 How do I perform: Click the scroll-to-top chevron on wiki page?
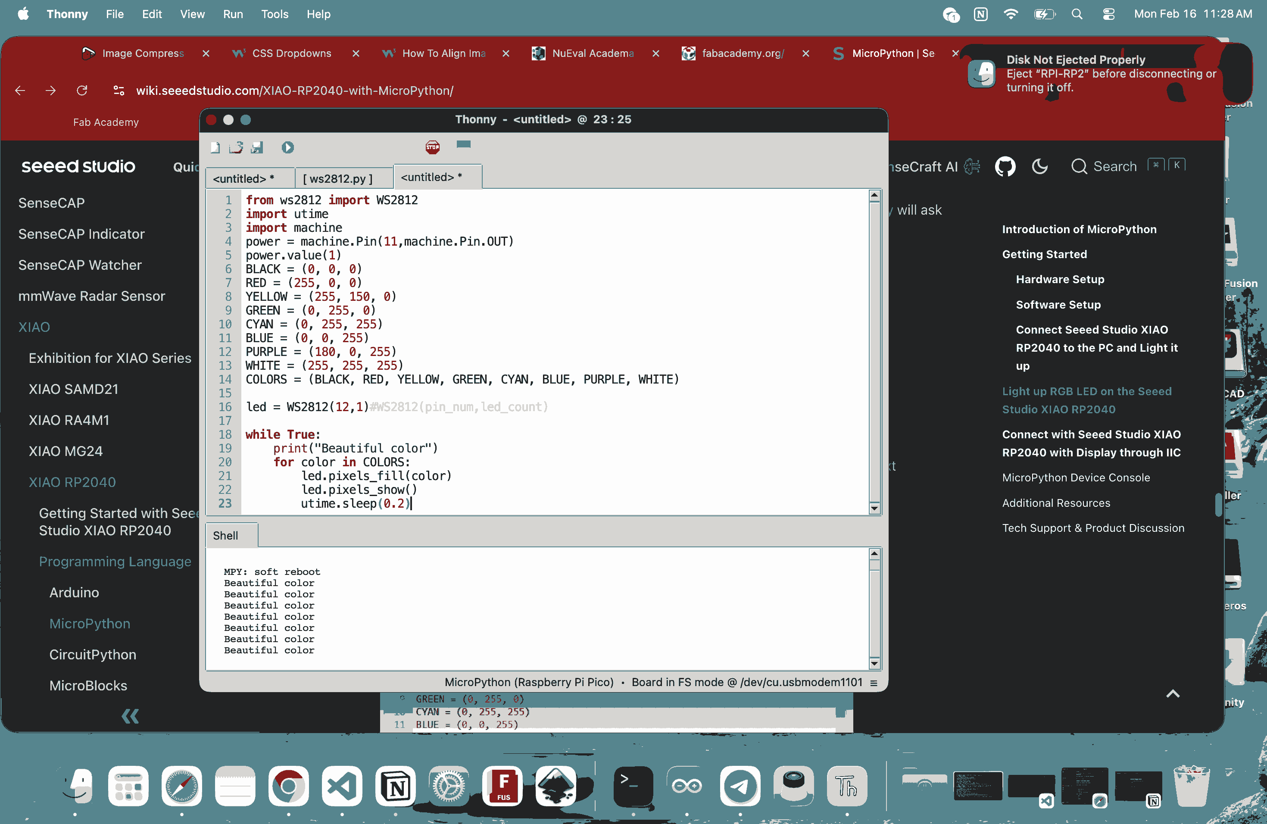(x=1173, y=693)
